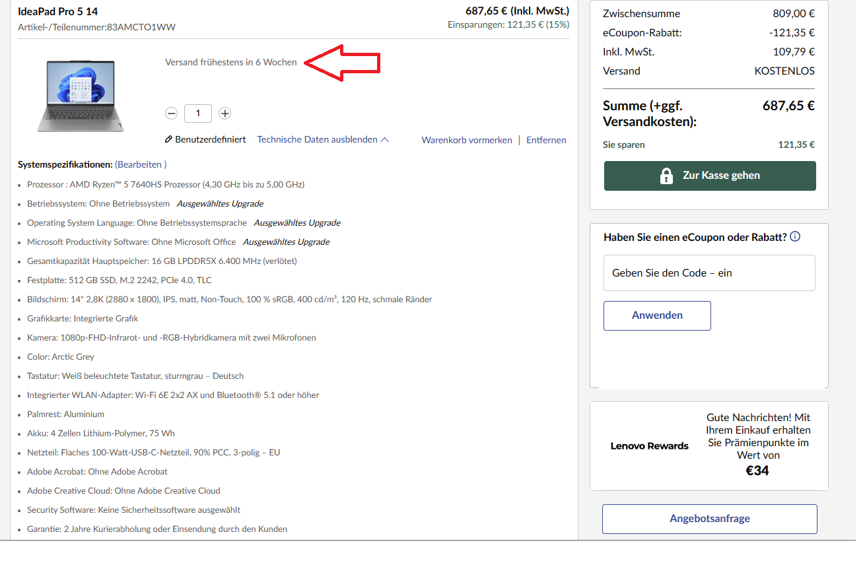The width and height of the screenshot is (867, 563).
Task: Click the Prozessor AMD Ryzen 5 7640HS line
Action: point(166,185)
